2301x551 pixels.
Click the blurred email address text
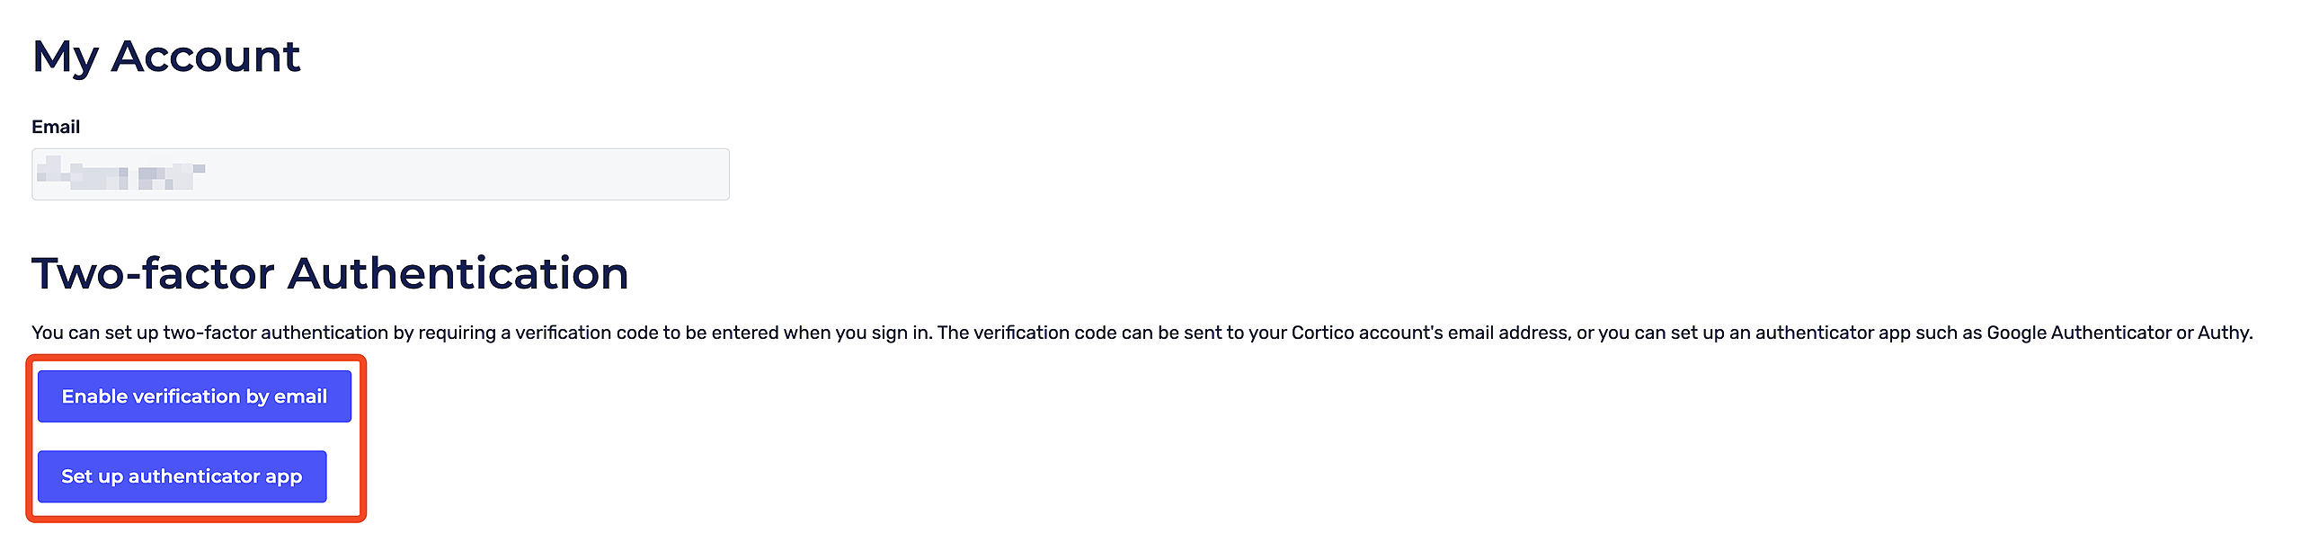[121, 173]
